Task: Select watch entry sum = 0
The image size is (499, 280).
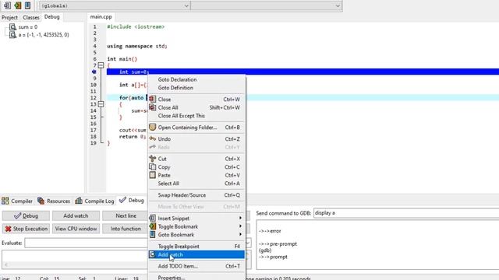Action: click(x=28, y=27)
